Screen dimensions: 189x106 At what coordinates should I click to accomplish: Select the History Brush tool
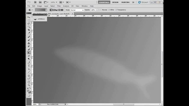pyautogui.click(x=29, y=46)
